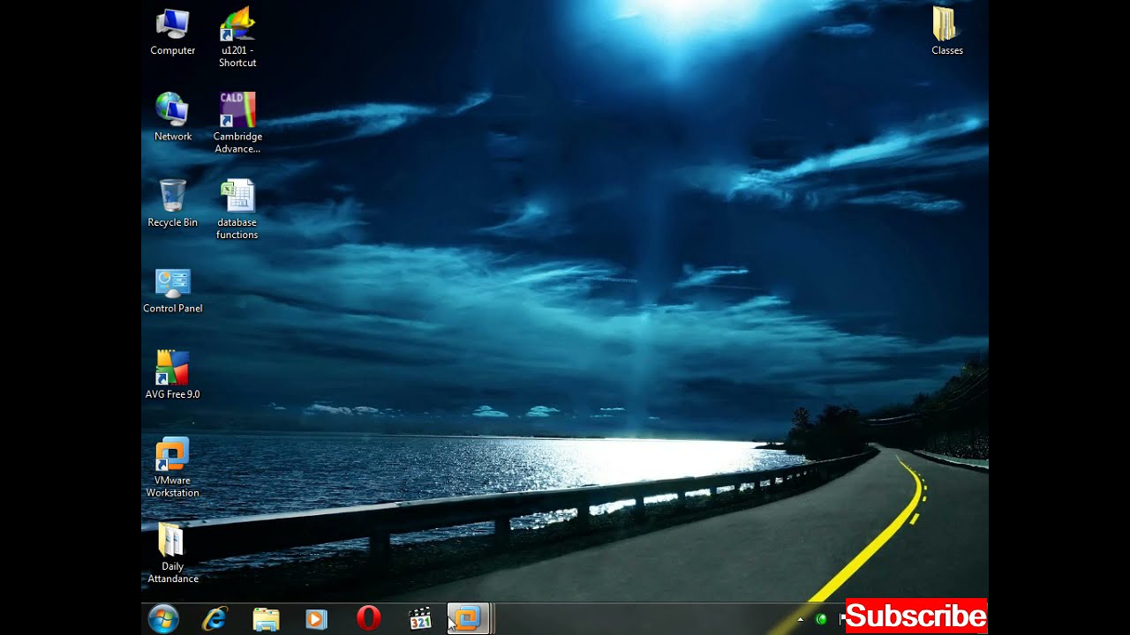This screenshot has height=635, width=1130.
Task: Launch Internet Explorer from the taskbar
Action: pos(215,619)
